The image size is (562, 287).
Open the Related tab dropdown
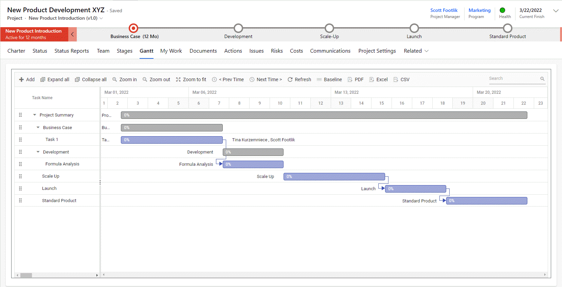(x=416, y=51)
